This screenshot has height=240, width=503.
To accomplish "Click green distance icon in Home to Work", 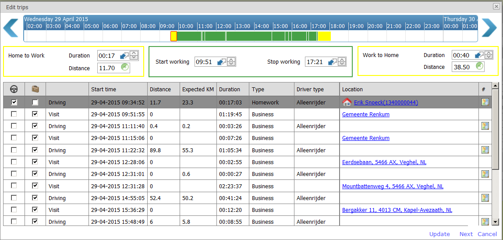I will coord(125,68).
